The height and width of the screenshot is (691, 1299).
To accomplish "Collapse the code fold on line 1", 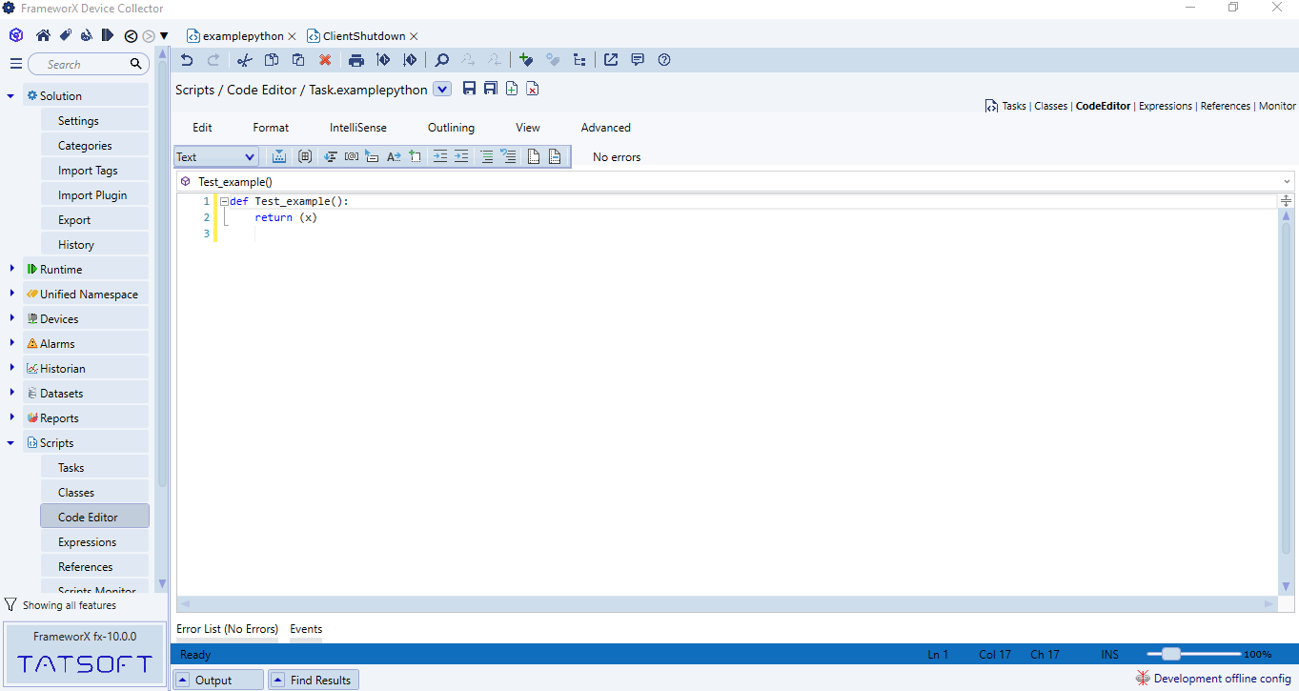I will pyautogui.click(x=224, y=202).
